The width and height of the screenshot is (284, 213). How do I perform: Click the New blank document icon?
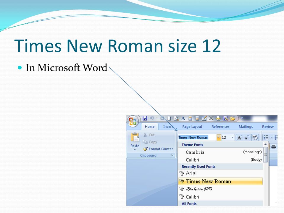point(169,118)
